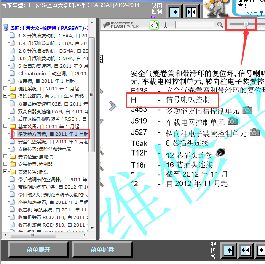The width and height of the screenshot is (265, 264).
Task: Open 仪表板 document
Action: [x=46, y=81]
